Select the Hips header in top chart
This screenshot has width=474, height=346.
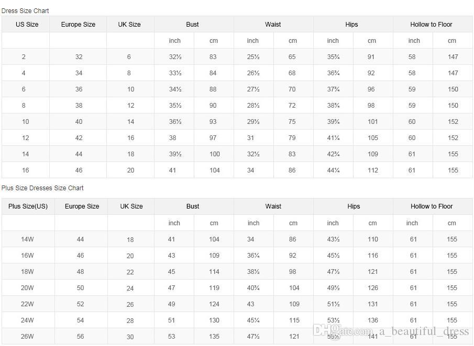[351, 25]
